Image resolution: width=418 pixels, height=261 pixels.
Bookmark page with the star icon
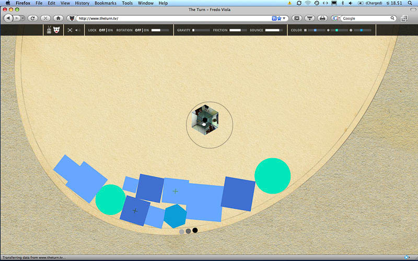tap(279, 18)
